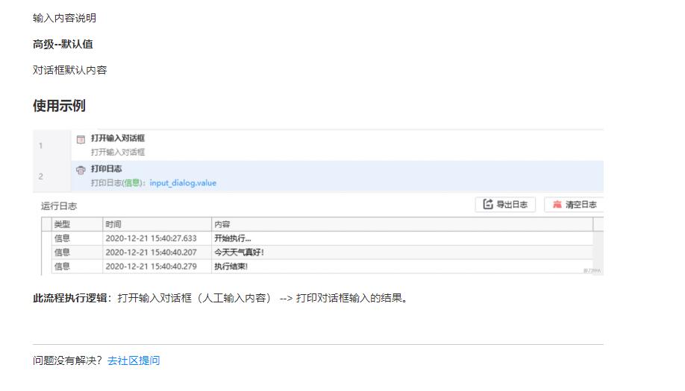Viewport: 685px width, 391px height.
Task: Click the printer icon of 打印日志 step
Action: coord(81,170)
